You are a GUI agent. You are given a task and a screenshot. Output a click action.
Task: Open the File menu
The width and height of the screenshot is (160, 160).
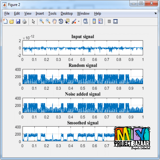(x=7, y=14)
